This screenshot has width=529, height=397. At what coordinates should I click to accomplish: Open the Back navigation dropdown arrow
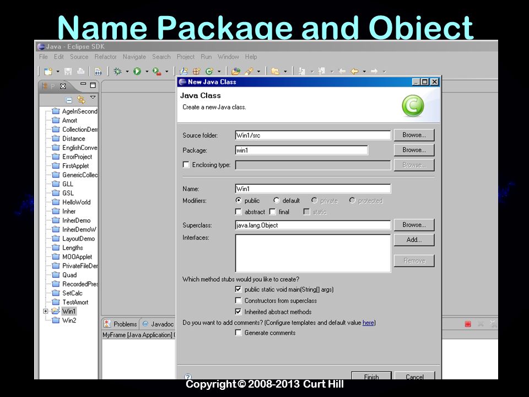(364, 72)
